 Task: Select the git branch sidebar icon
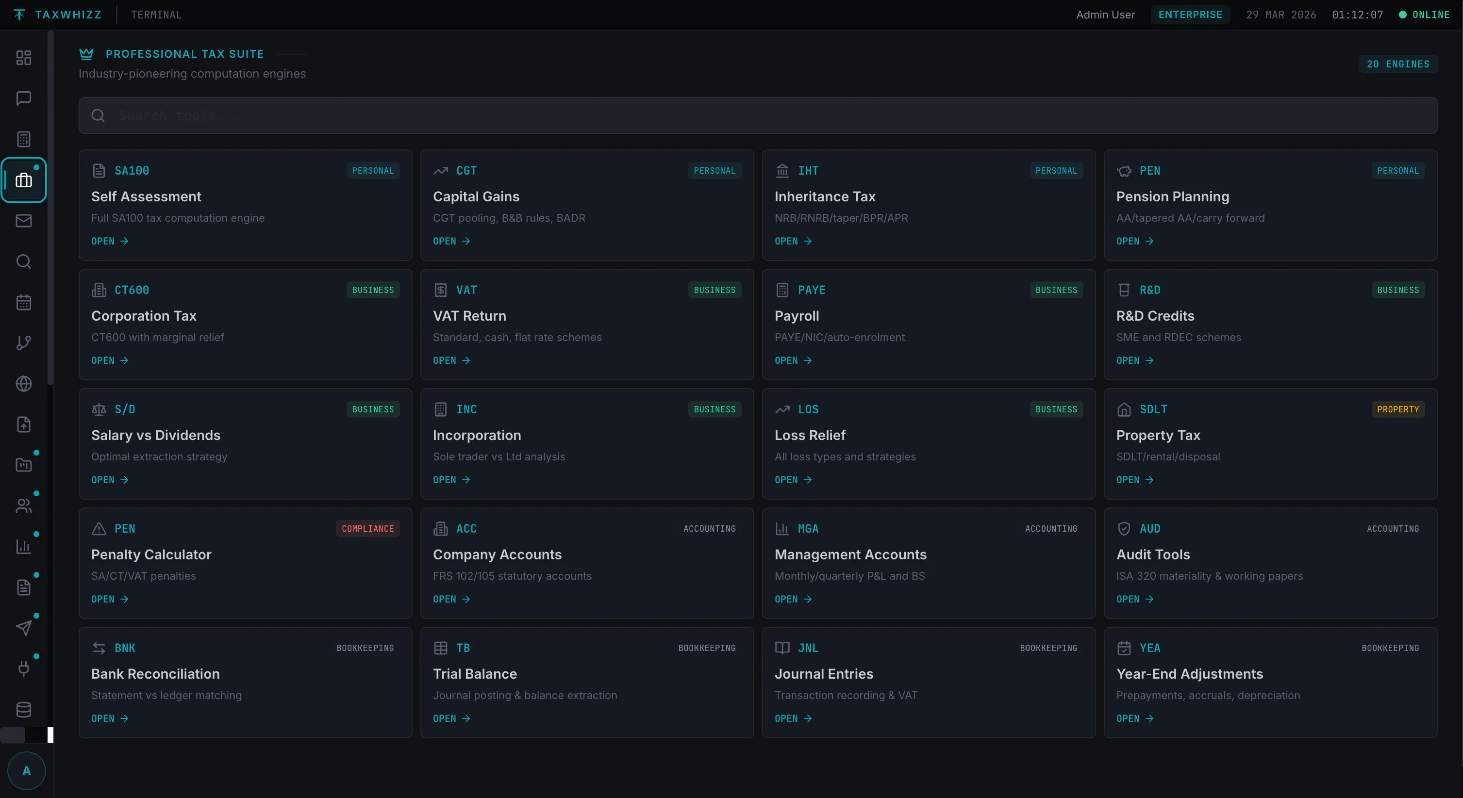coord(23,343)
